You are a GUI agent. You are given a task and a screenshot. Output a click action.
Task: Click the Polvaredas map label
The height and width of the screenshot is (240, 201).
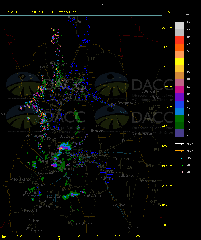coord(36,75)
